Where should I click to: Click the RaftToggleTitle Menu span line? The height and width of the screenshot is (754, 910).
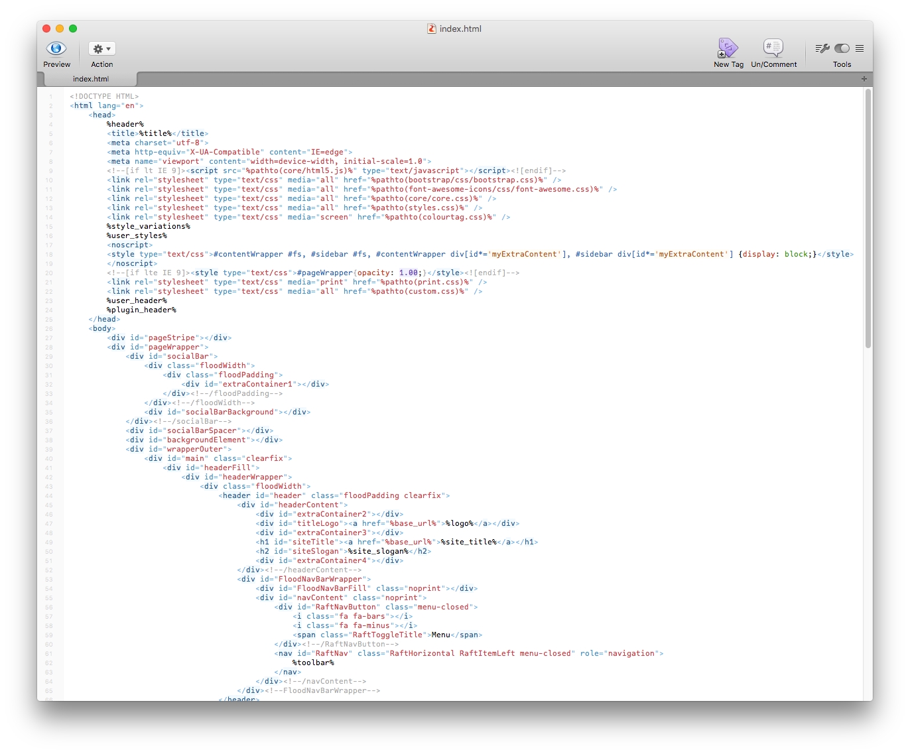point(387,635)
